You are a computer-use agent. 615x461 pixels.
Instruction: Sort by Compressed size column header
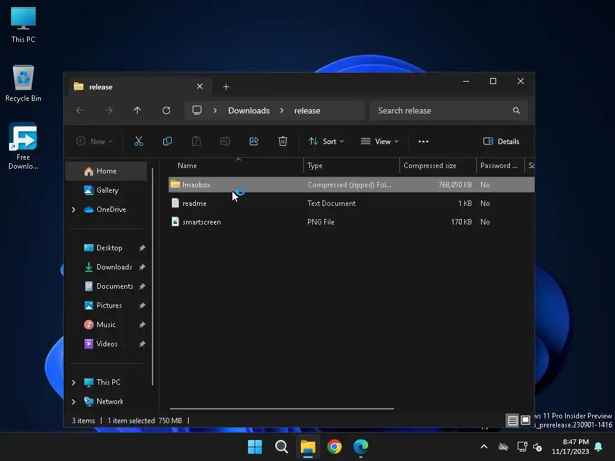(x=438, y=166)
